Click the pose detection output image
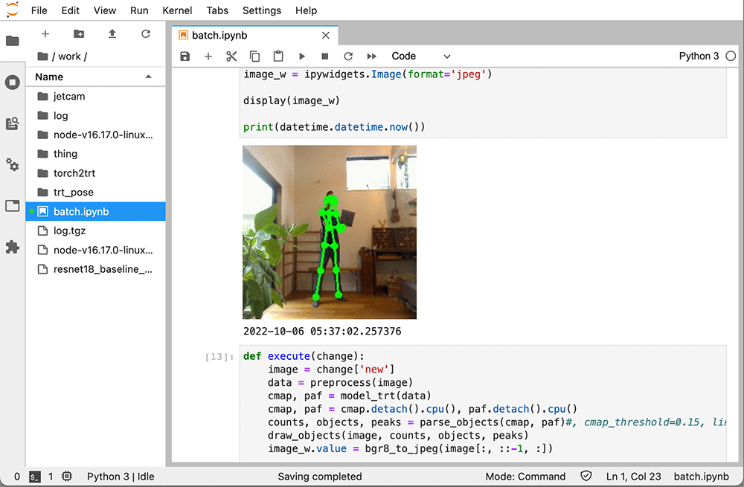Viewport: 744px width, 487px height. point(330,232)
